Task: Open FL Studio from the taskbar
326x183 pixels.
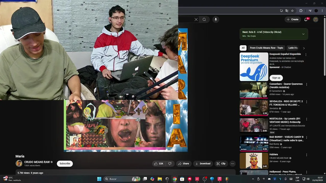Action: tap(227, 179)
